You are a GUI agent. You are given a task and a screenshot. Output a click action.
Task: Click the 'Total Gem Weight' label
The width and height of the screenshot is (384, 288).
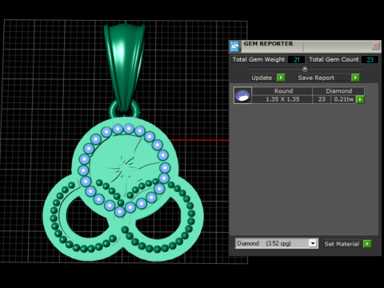point(258,59)
